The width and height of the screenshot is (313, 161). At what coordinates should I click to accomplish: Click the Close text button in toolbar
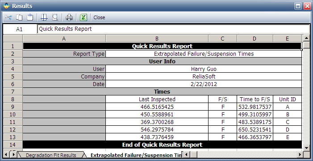pyautogui.click(x=99, y=17)
